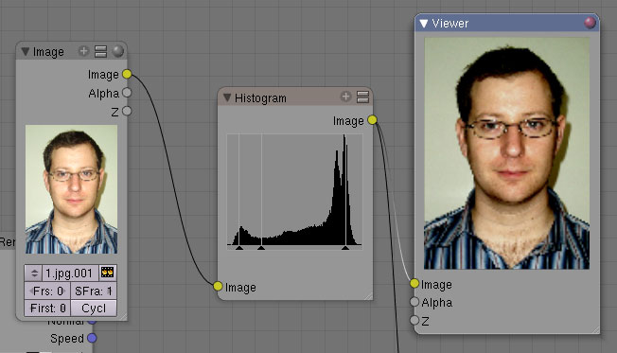This screenshot has height=353, width=617.
Task: Collapse the Histogram node with its triangle
Action: pyautogui.click(x=227, y=97)
